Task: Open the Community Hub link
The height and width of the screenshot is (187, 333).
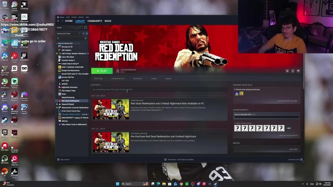Action: (118, 78)
